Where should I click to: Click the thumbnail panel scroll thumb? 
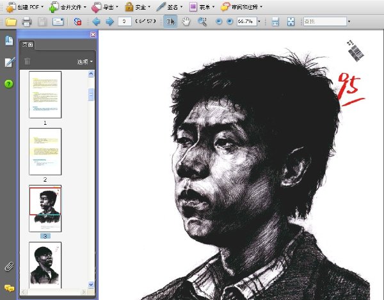[x=91, y=95]
